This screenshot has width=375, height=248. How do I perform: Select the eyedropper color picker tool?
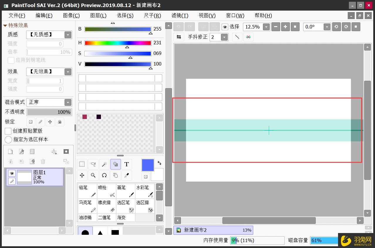126,175
